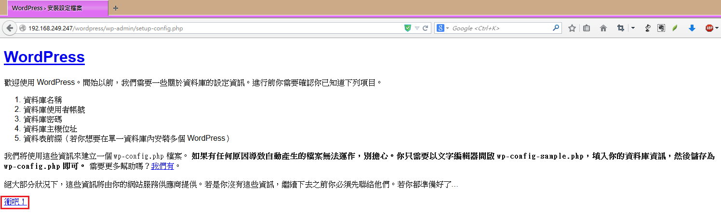
Task: Open the Google search engine selector
Action: (443, 28)
